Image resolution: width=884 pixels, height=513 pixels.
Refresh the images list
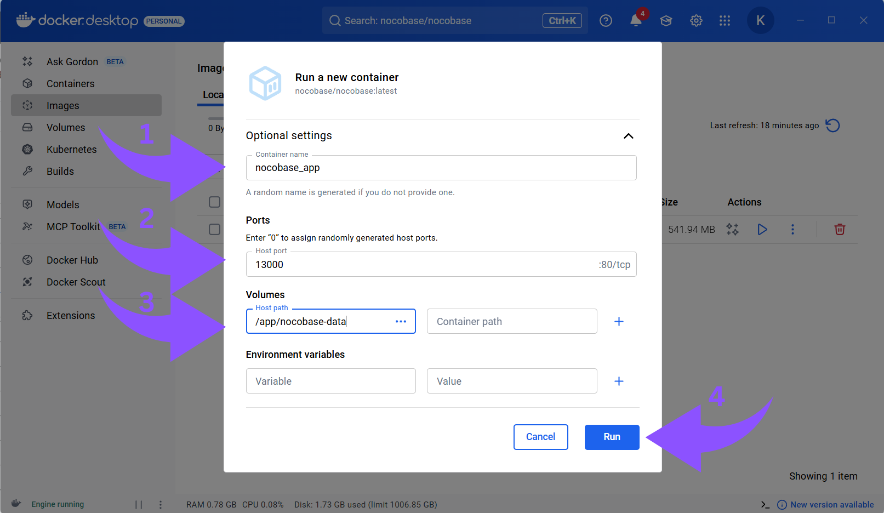pos(832,126)
